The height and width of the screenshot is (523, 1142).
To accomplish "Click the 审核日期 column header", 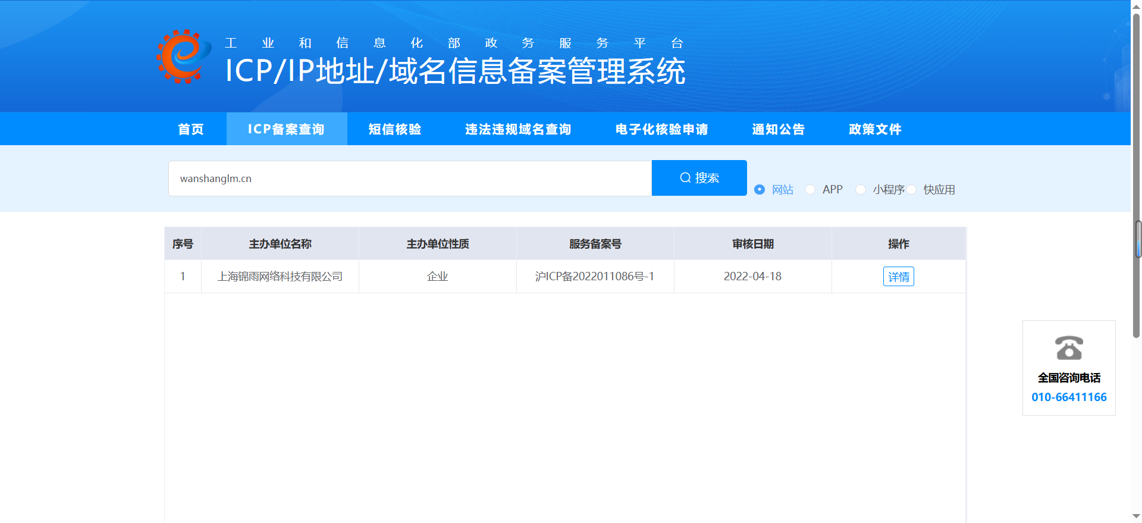I will click(753, 244).
